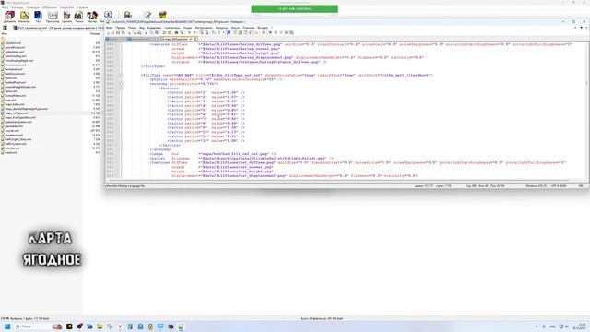
Task: Click WinRAR's Мастер toolbar icon
Action: pos(92,16)
